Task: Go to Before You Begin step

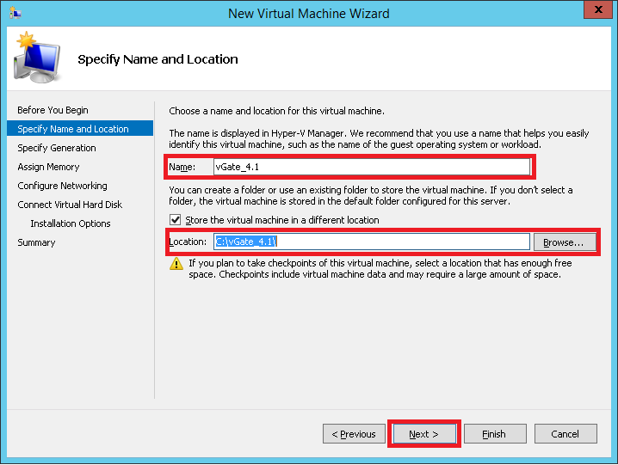Action: point(53,110)
